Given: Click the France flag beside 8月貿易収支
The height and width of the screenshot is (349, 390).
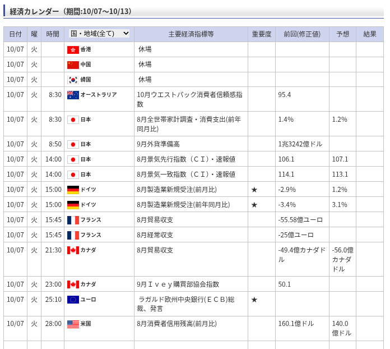Looking at the screenshot, I should point(73,220).
